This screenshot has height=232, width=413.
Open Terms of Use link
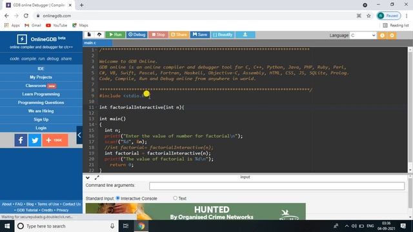pos(48,204)
